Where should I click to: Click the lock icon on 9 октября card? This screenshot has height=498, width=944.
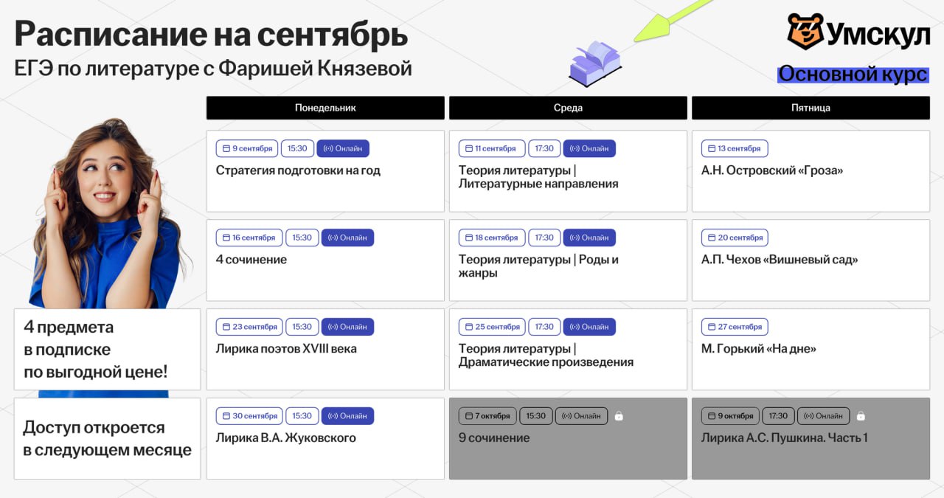[x=861, y=416]
